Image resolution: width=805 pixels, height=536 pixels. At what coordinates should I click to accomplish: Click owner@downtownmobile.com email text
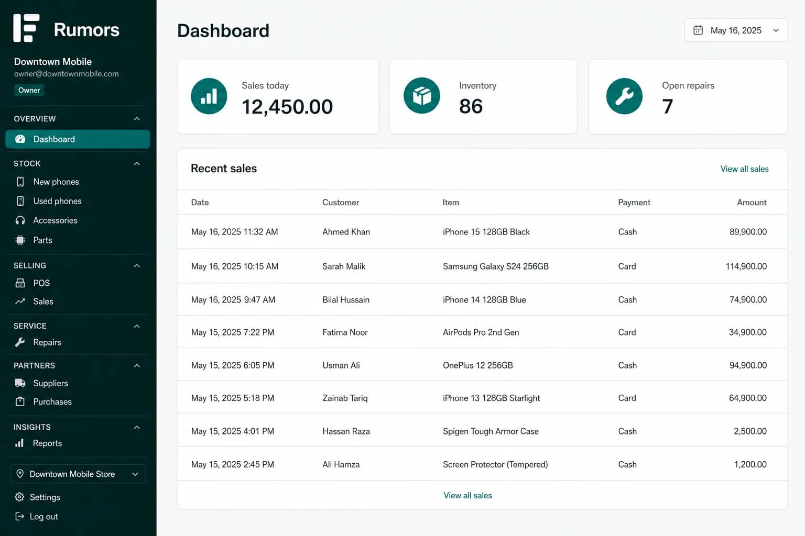67,74
